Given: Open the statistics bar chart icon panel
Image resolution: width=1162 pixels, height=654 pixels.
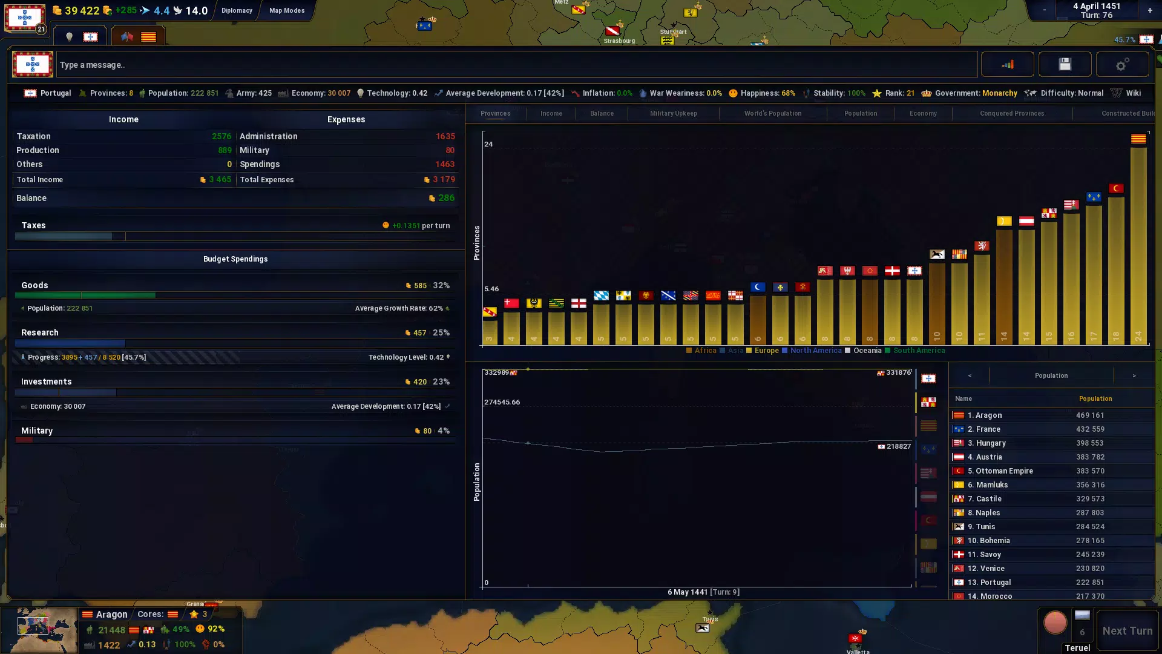Looking at the screenshot, I should point(1007,64).
